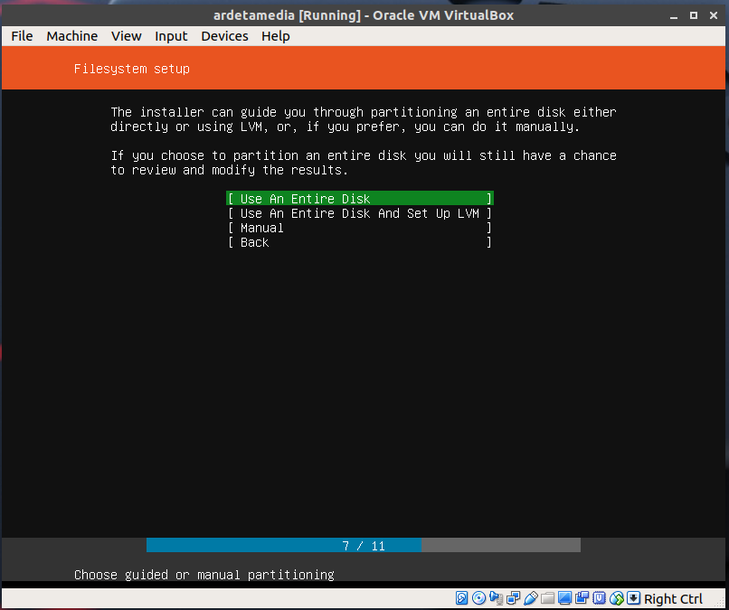Click the virtualization features chip icon
This screenshot has width=729, height=610.
pos(599,598)
